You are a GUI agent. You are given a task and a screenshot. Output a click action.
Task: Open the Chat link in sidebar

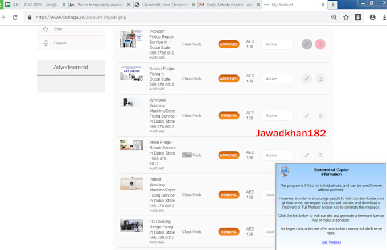pyautogui.click(x=58, y=29)
